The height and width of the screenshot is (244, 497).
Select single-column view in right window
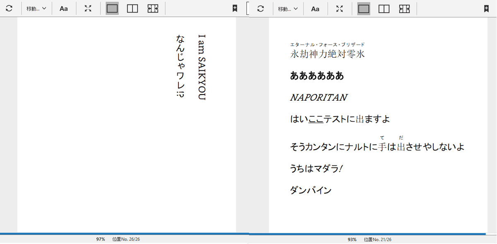(x=364, y=9)
